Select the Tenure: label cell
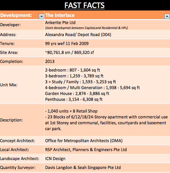Image resolution: width=170 pixels, height=173 pixels. click(22, 43)
